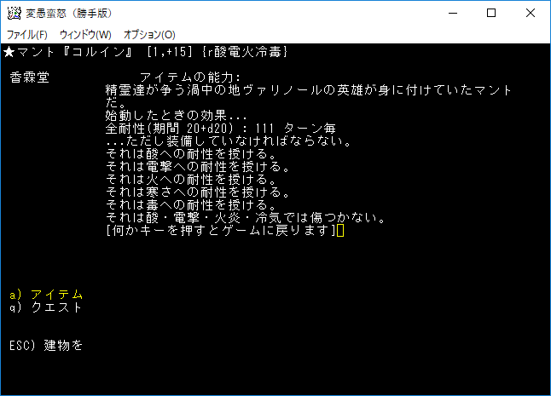The width and height of the screenshot is (551, 396).
Task: Click the '何かキーを押すとゲームに戻ります' prompt
Action: click(x=220, y=231)
